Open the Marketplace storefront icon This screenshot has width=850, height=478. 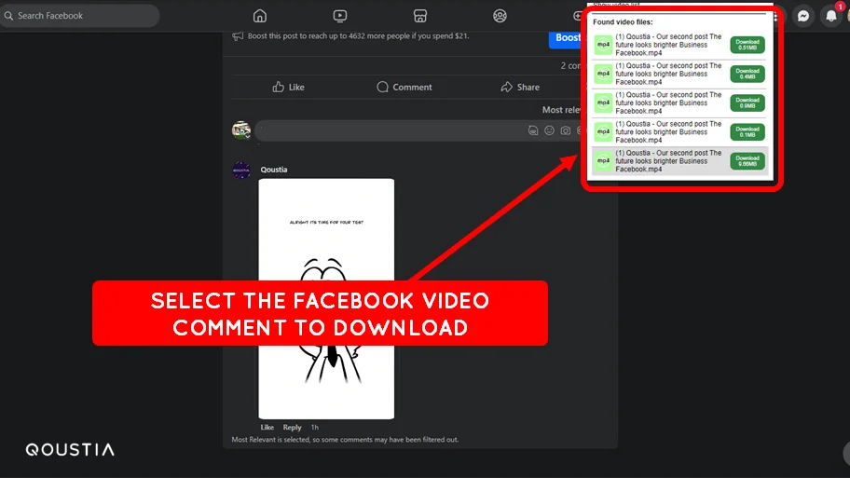click(420, 16)
